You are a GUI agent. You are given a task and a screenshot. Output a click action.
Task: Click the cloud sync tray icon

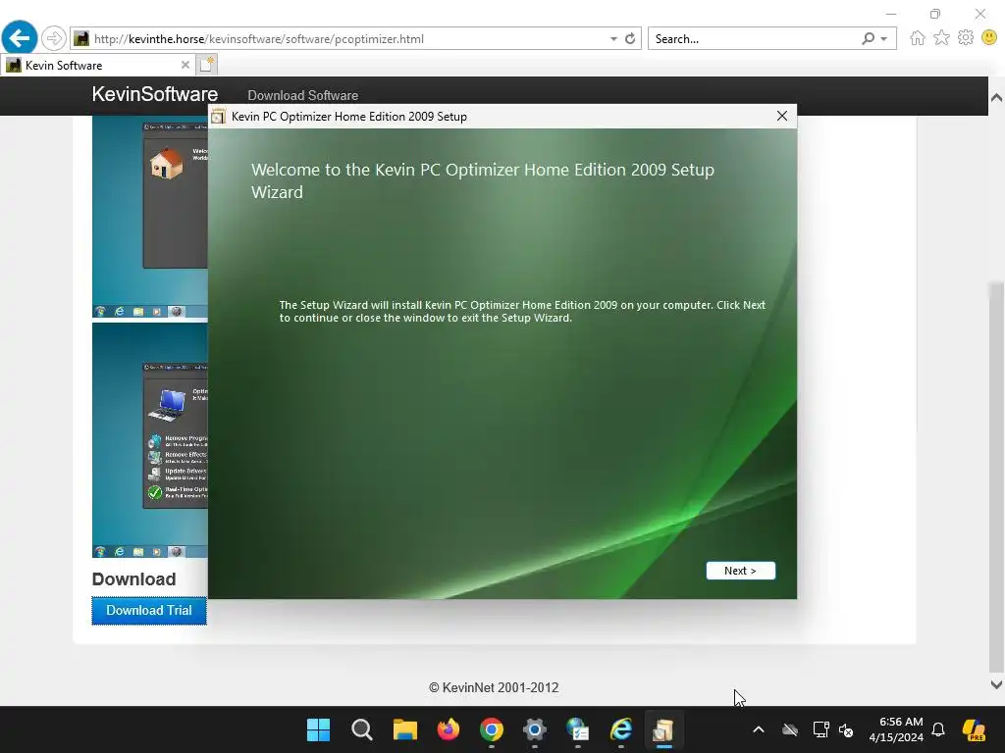pyautogui.click(x=790, y=729)
